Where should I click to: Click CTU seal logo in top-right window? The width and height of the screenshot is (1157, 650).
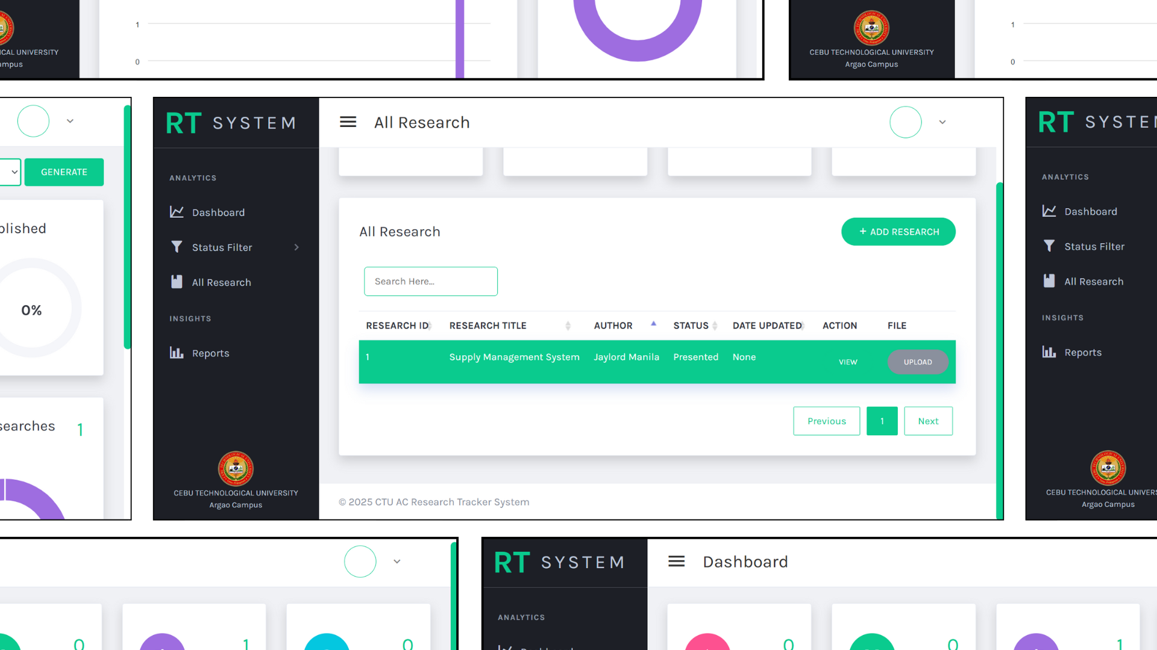871,28
